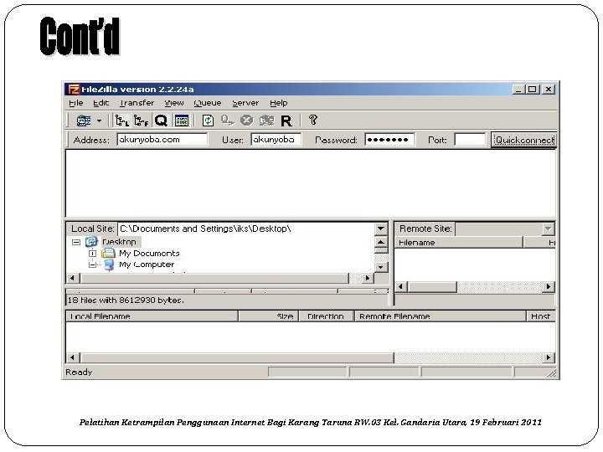Open the Edit menu
This screenshot has height=452, width=603.
click(101, 103)
